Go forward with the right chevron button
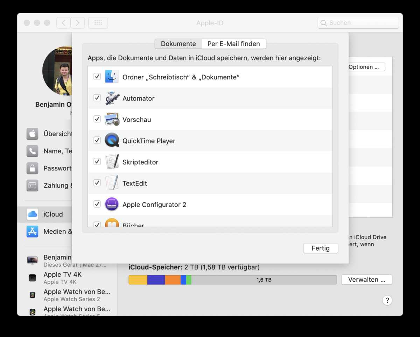Viewport: 420px width, 337px height. [x=78, y=23]
